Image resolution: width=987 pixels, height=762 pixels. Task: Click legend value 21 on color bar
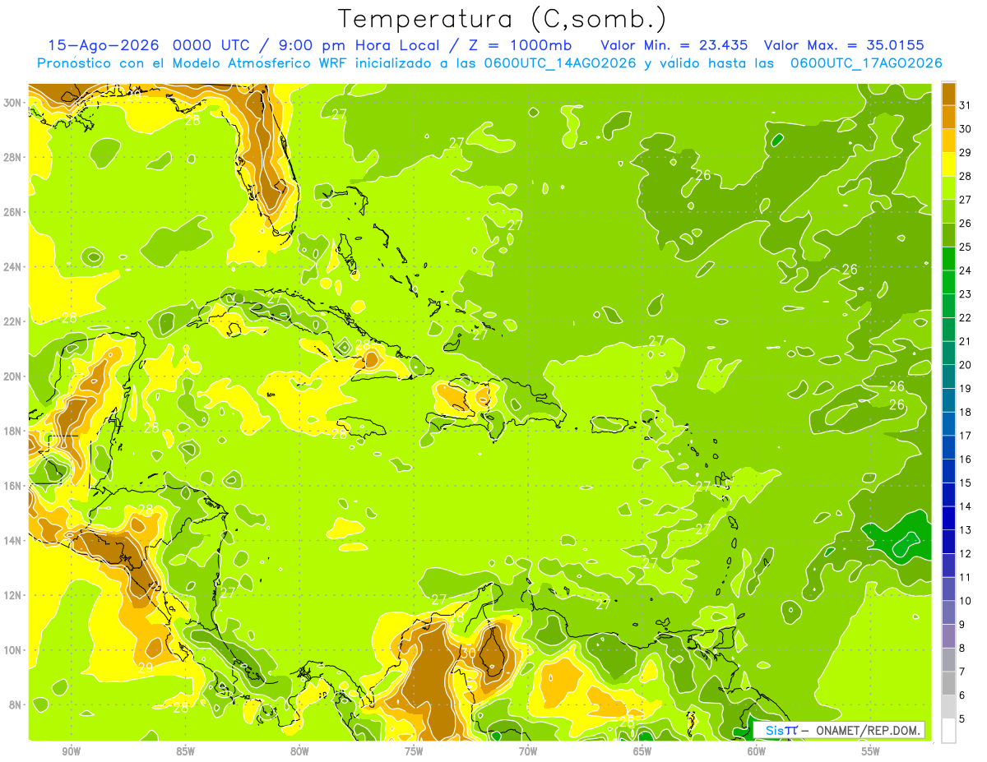click(966, 342)
